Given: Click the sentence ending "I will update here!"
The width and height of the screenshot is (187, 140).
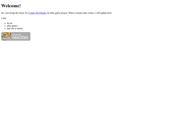Looking at the screenshot, I should click(104, 13).
